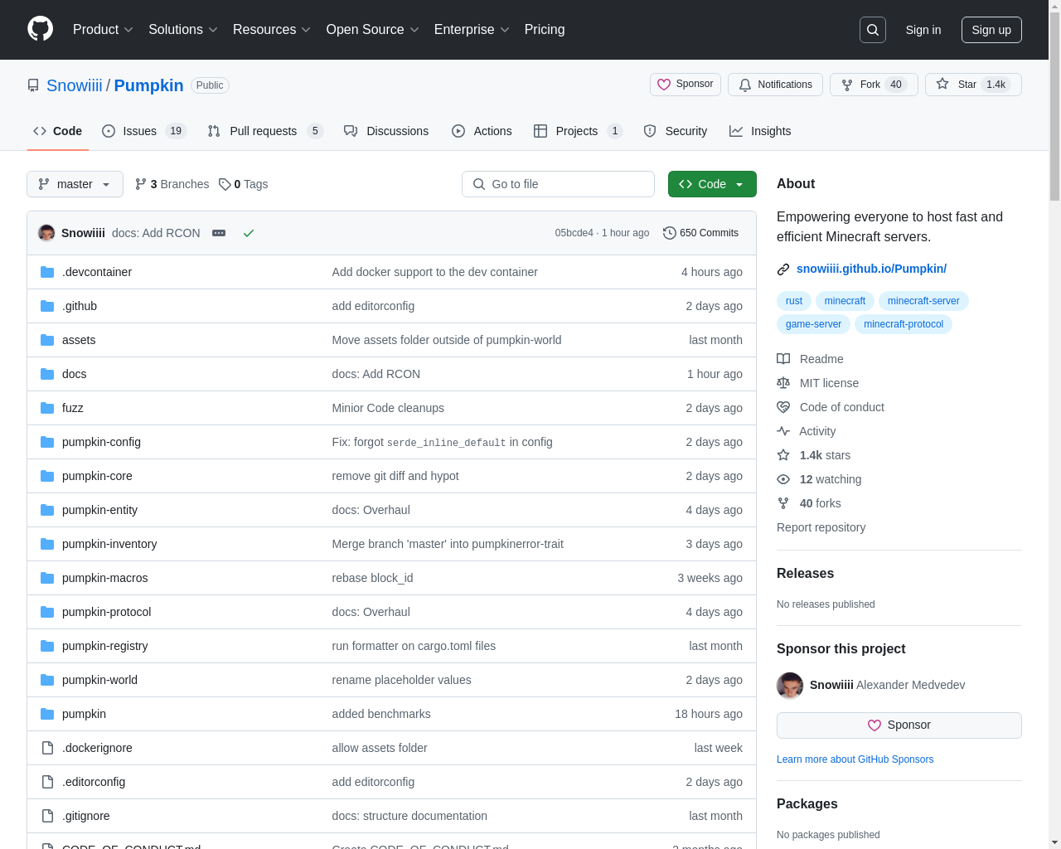View the 12 watching link
The width and height of the screenshot is (1061, 849).
point(819,479)
